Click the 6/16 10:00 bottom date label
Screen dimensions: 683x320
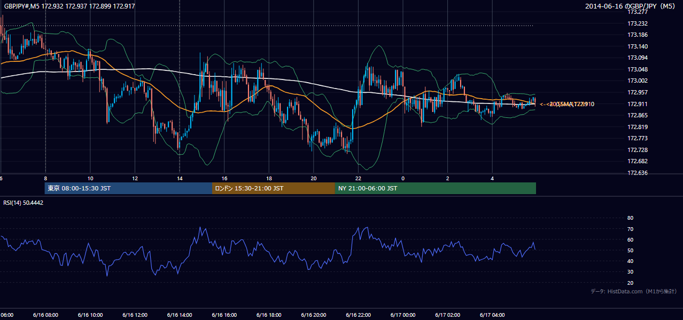90,315
